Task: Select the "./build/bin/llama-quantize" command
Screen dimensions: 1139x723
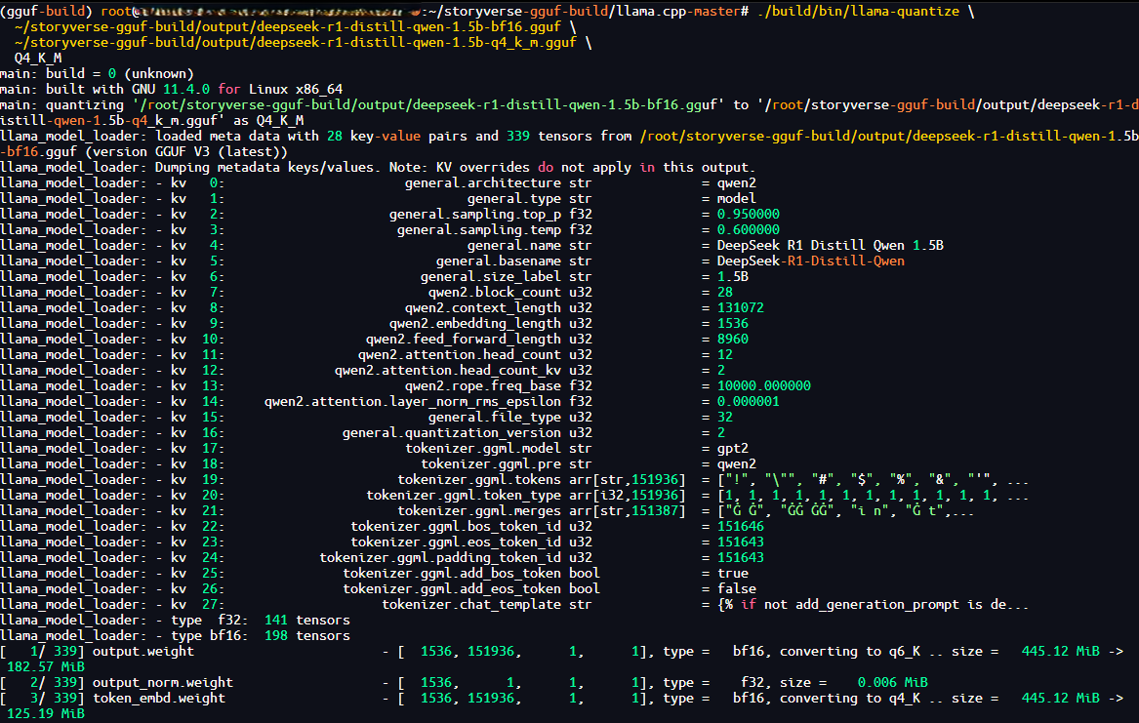Action: pos(858,11)
